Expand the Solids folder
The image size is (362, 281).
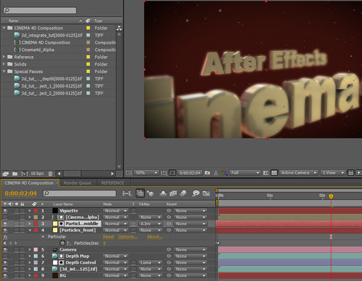pyautogui.click(x=4, y=64)
